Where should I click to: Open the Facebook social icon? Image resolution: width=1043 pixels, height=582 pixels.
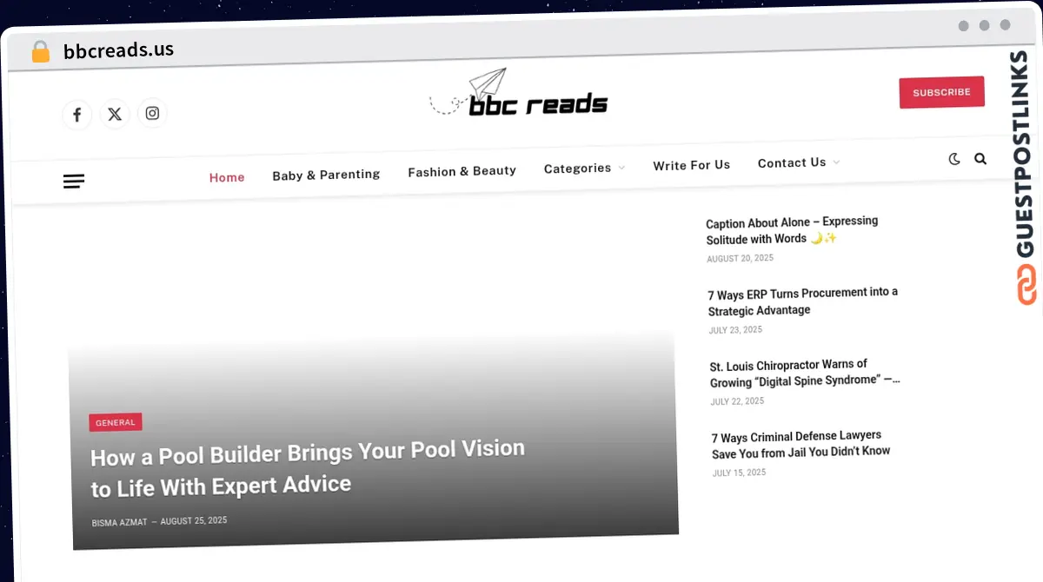76,115
